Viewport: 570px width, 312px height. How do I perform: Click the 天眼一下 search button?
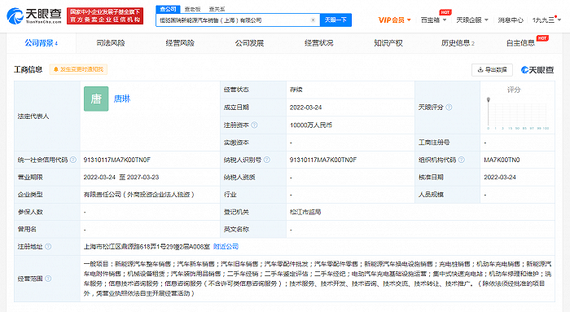point(335,20)
